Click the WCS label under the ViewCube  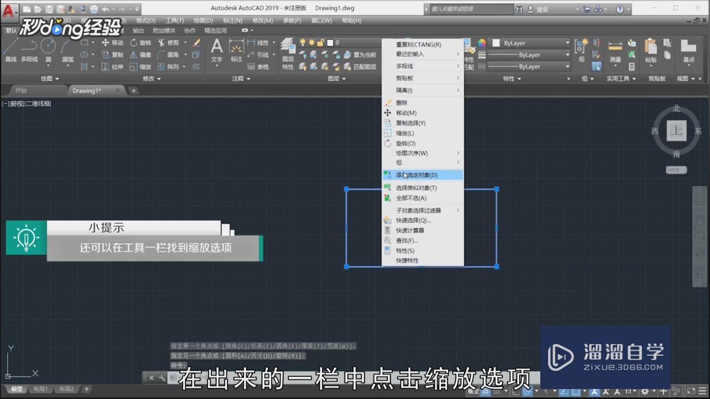[x=676, y=170]
